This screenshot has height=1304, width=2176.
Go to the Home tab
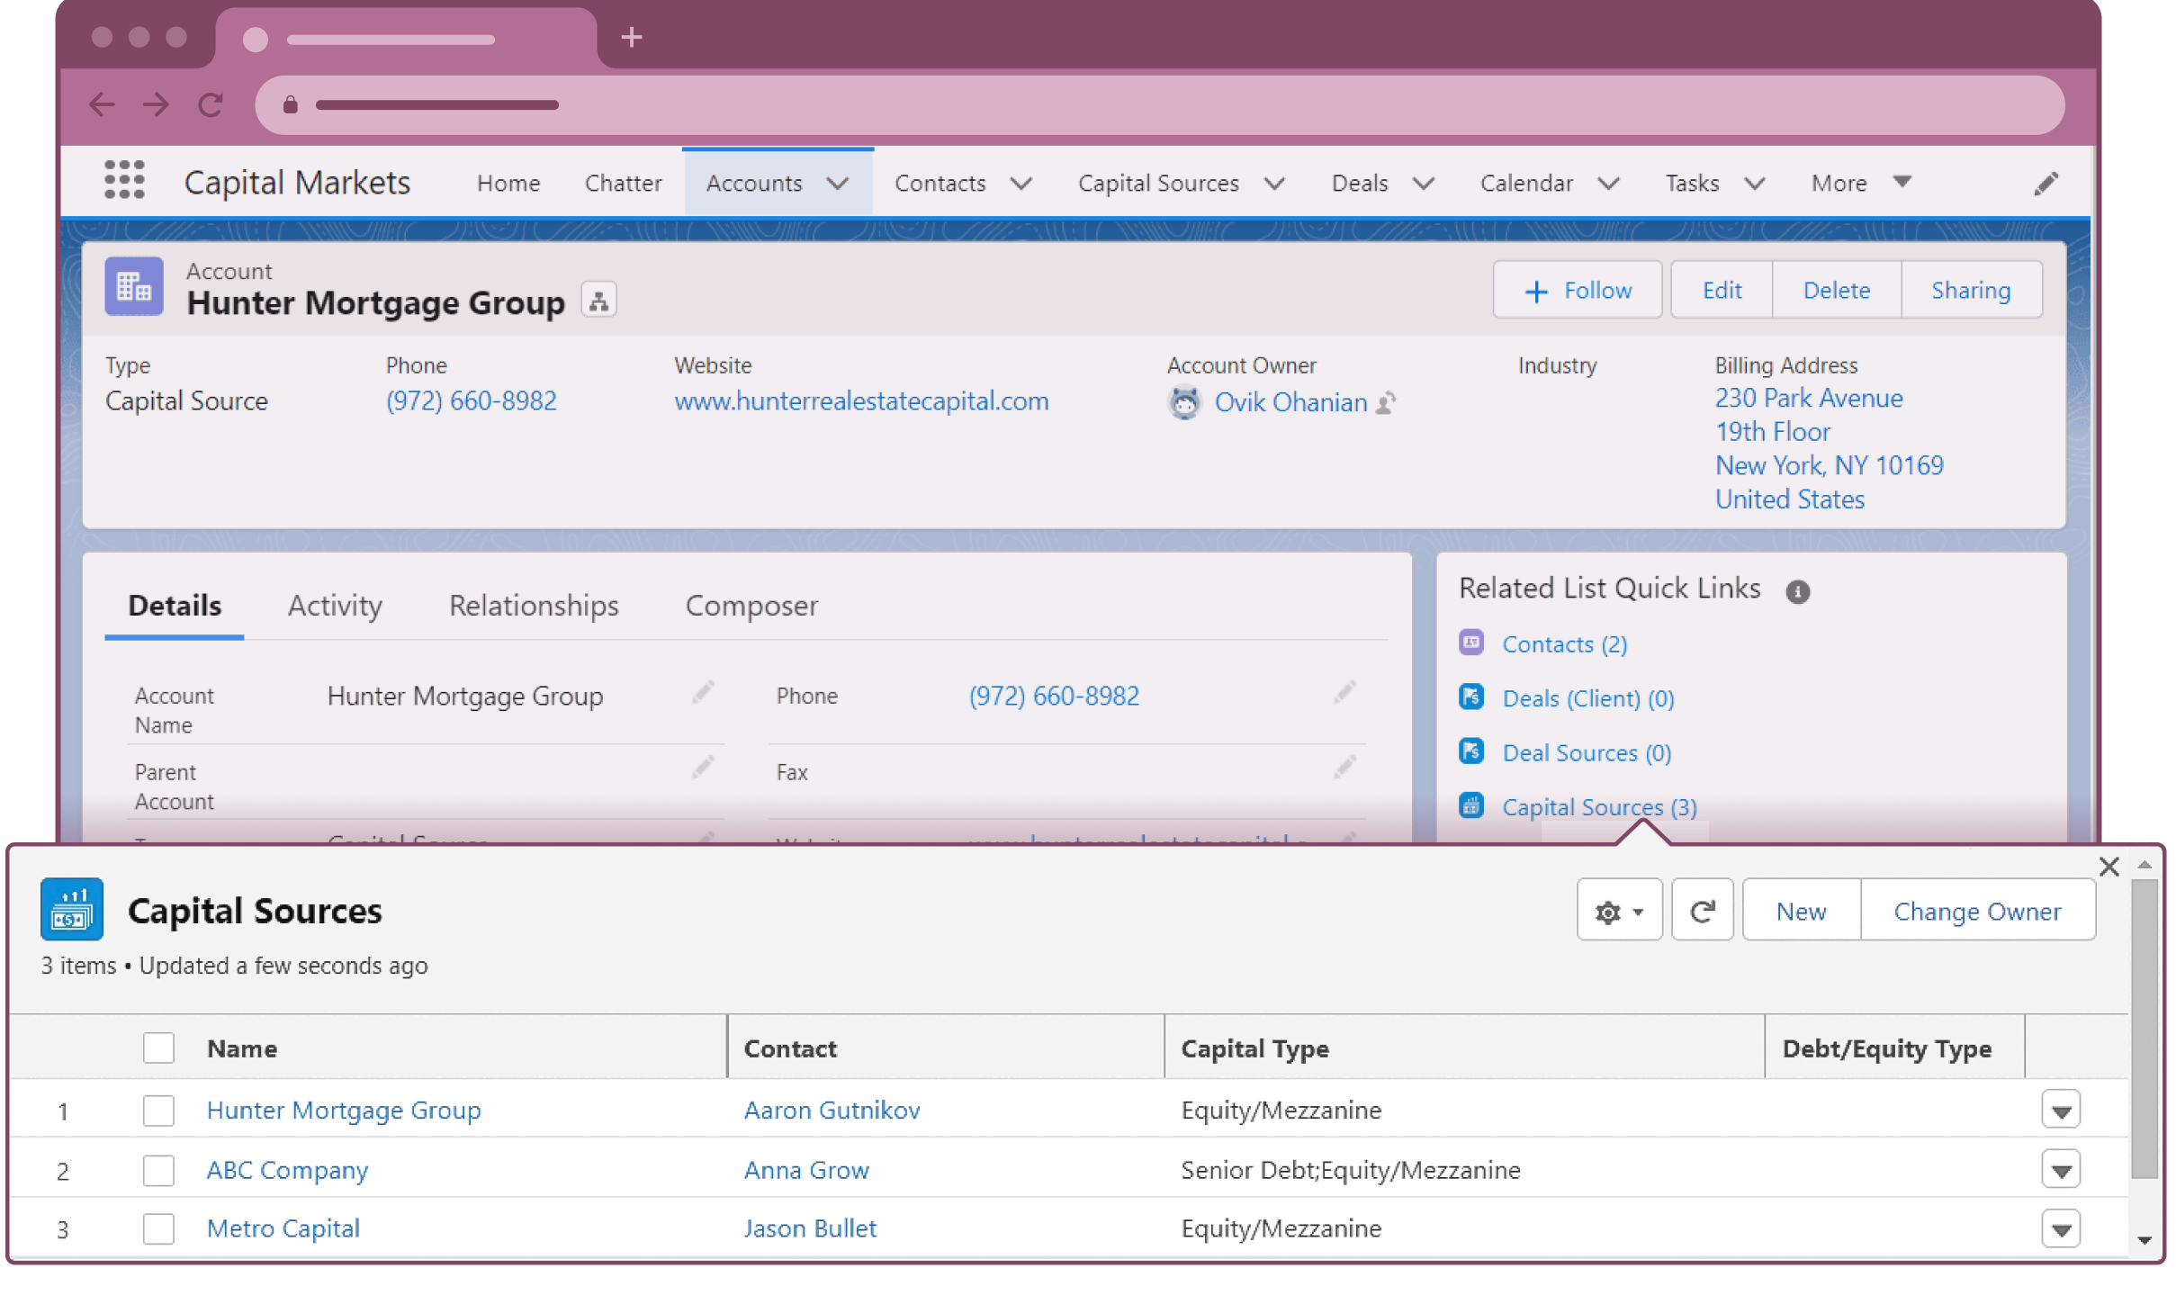508,183
